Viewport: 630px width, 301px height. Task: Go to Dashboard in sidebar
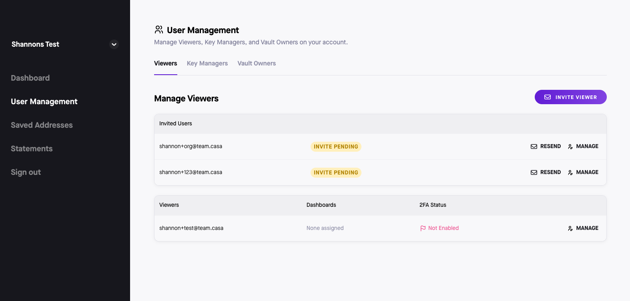click(x=30, y=78)
